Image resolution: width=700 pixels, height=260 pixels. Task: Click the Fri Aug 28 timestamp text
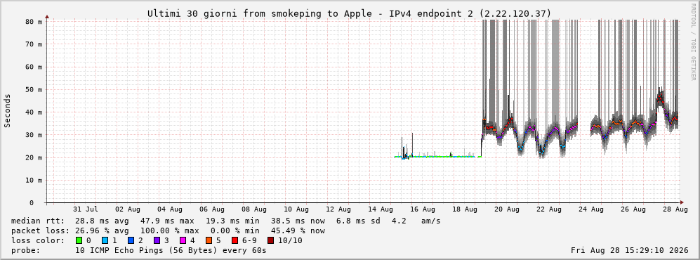coord(630,250)
